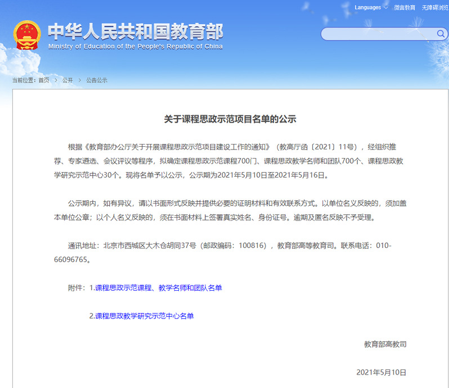Open 无障碍浏览 accessibility link
449x388 pixels.
435,7
